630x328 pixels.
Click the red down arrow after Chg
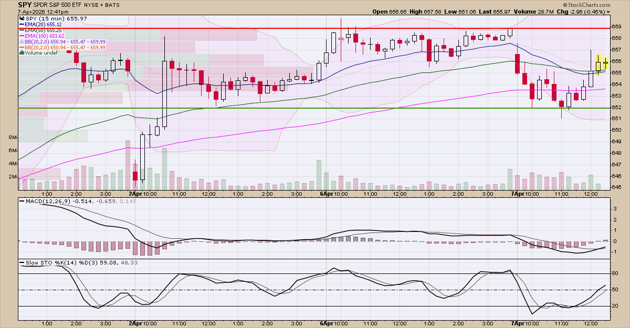(608, 12)
